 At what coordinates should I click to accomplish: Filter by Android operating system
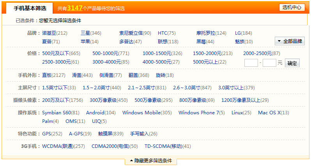(95, 113)
